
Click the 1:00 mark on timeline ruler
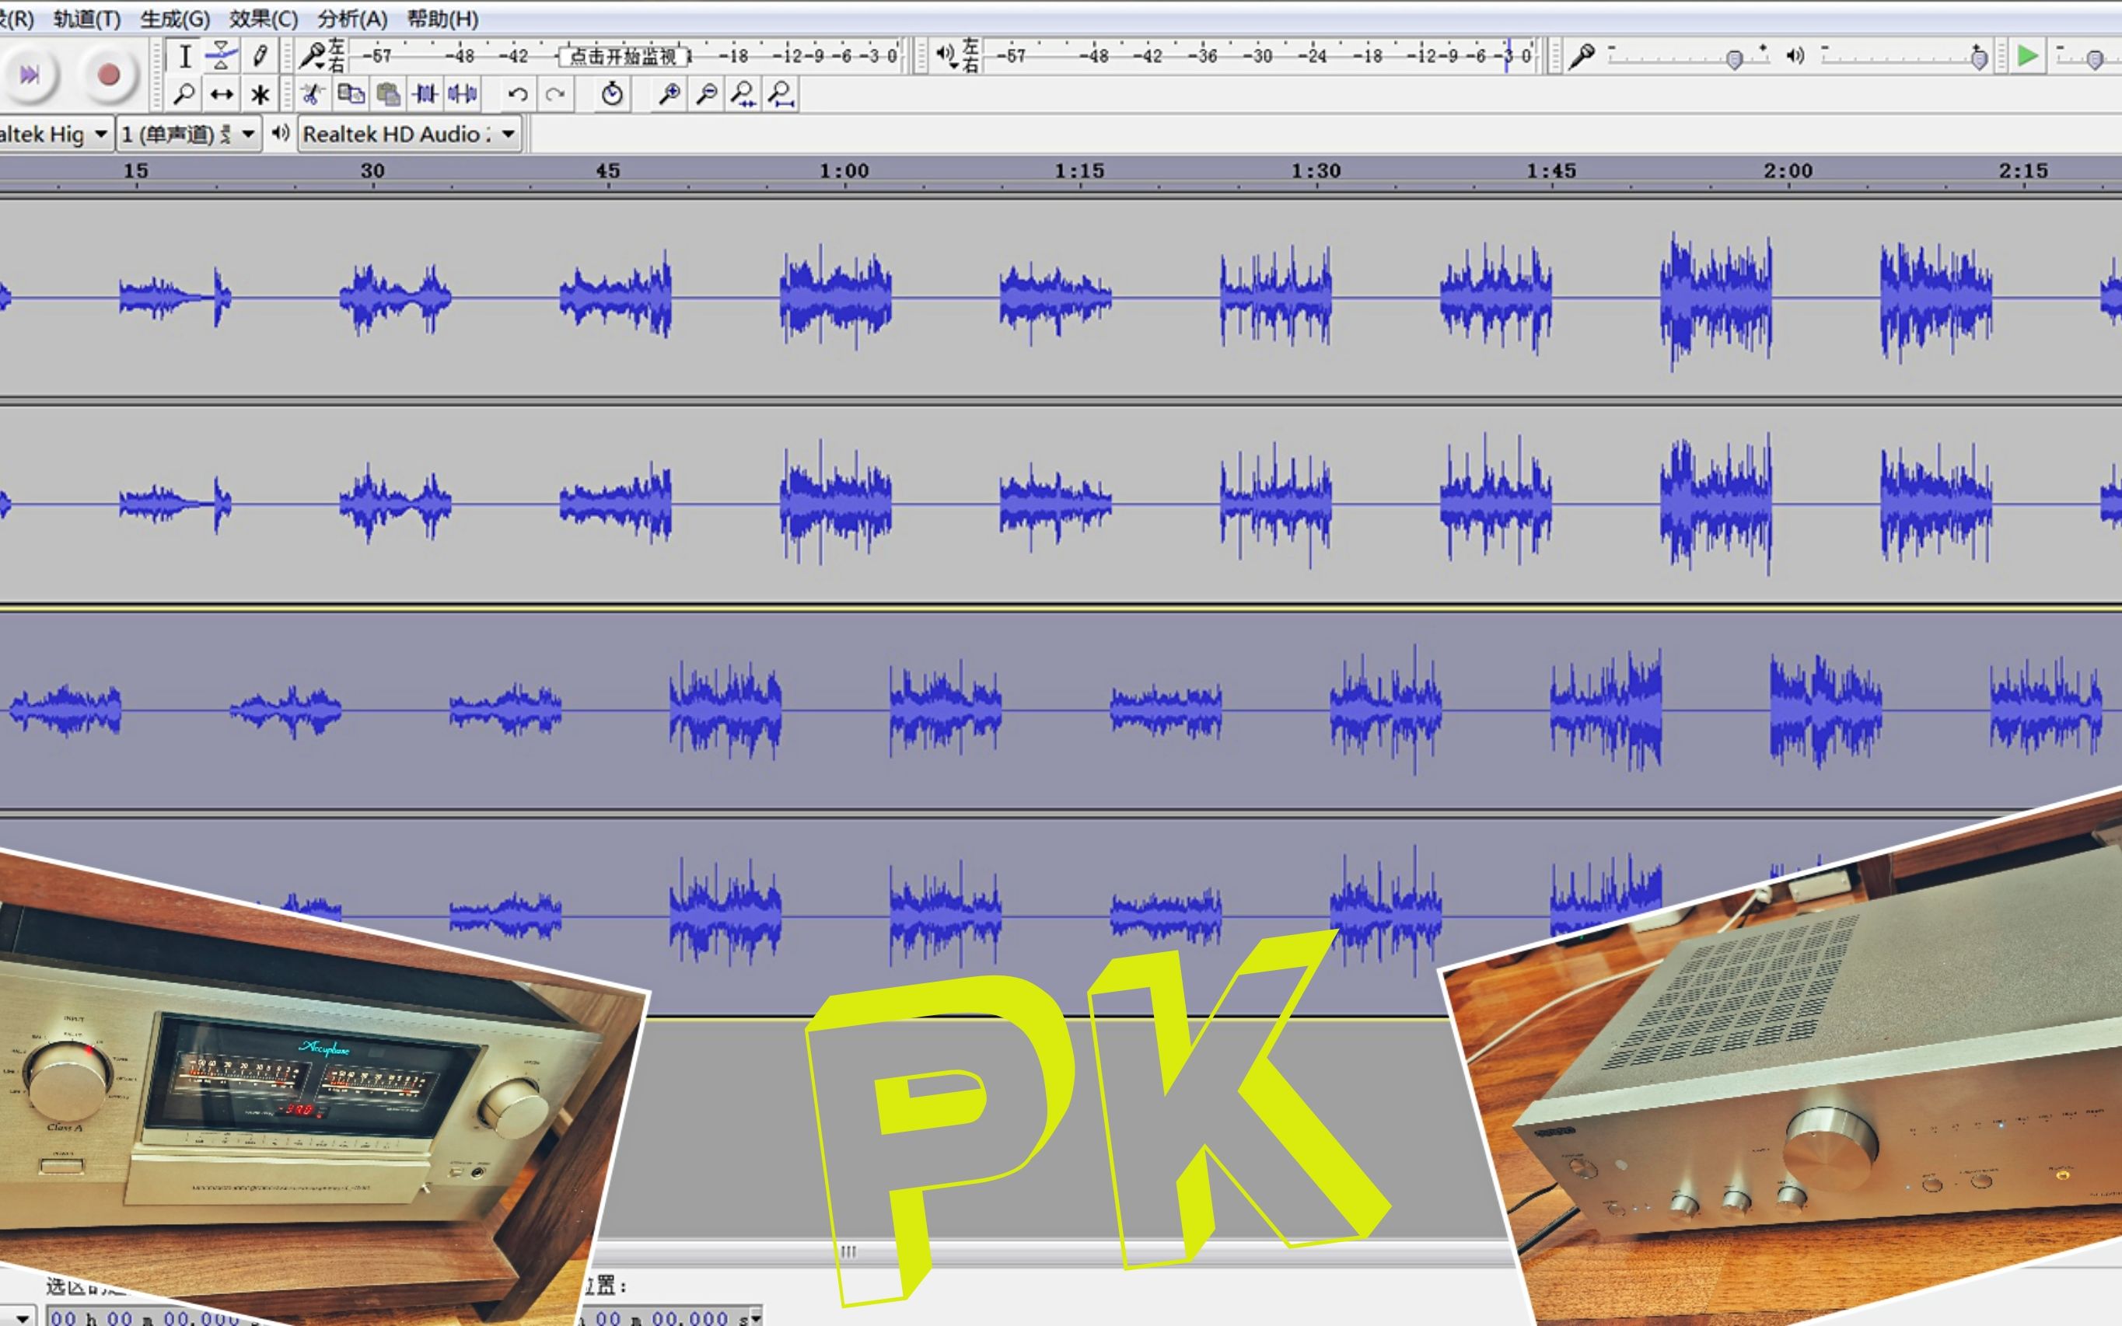point(844,171)
